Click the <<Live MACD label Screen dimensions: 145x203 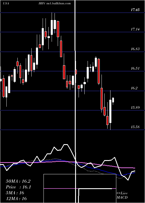122,195
